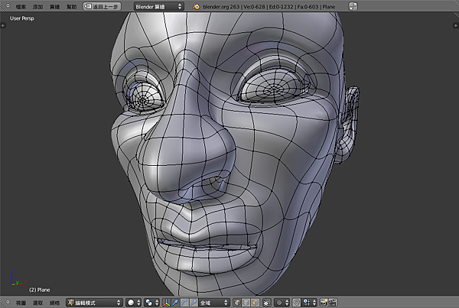Click the translate manipulator arrow icon
Viewport: 459px width, 308px height.
click(x=175, y=302)
